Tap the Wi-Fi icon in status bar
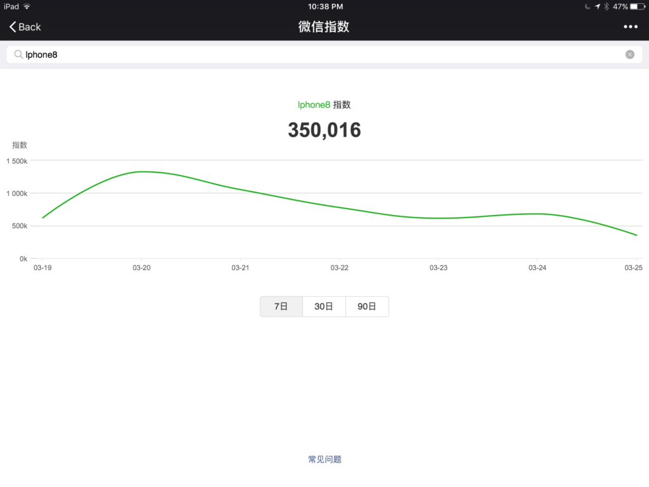649x487 pixels. (27, 6)
